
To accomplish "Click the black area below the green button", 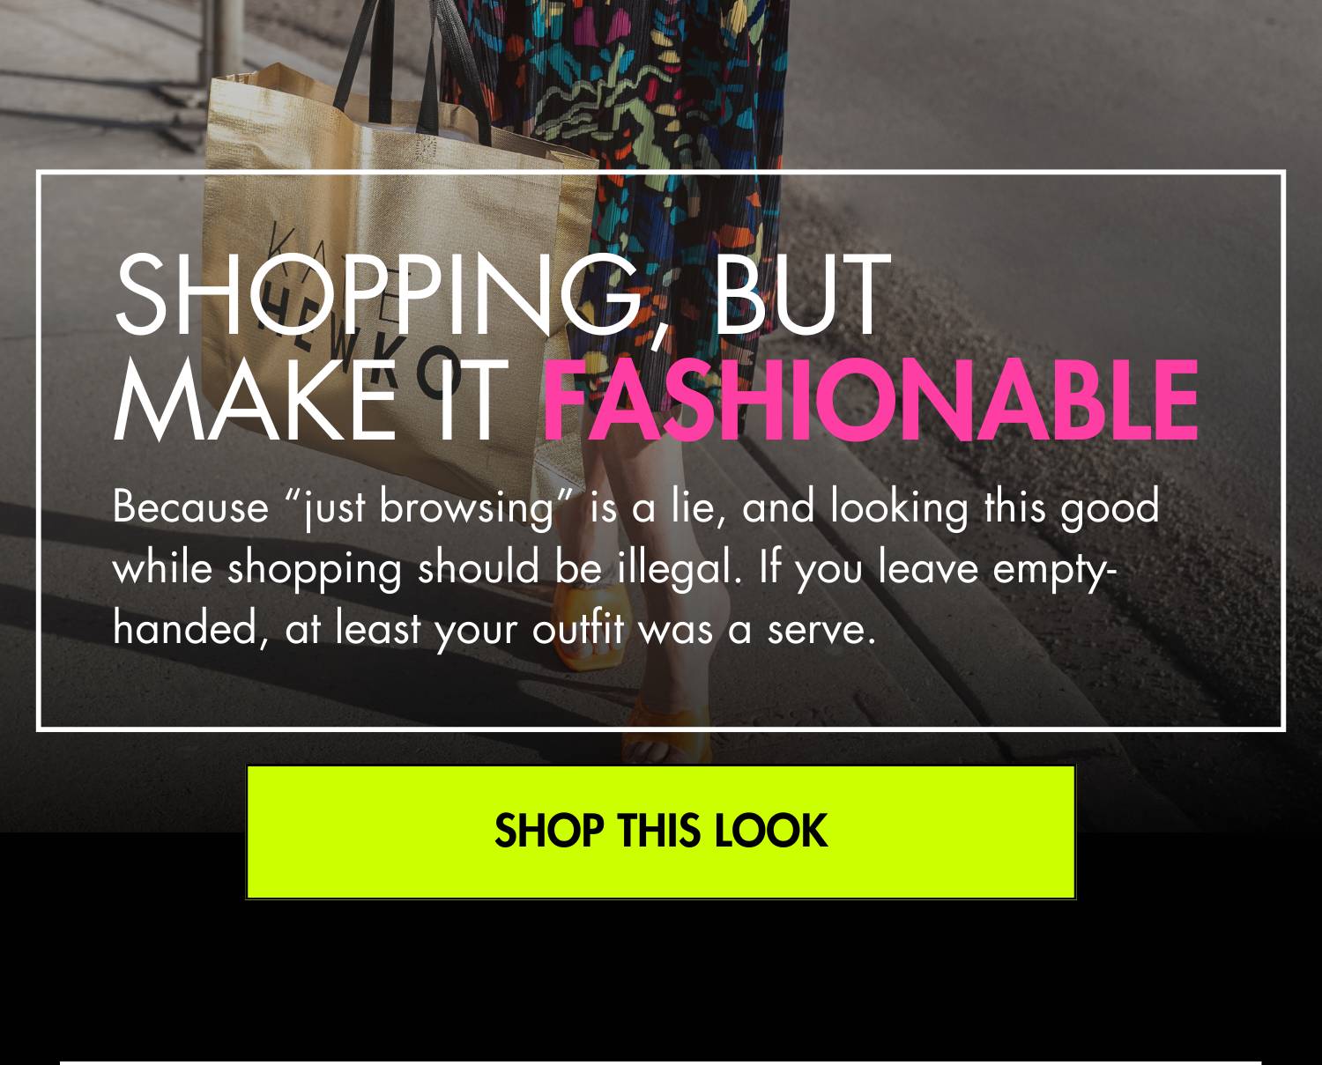I will pyautogui.click(x=661, y=978).
